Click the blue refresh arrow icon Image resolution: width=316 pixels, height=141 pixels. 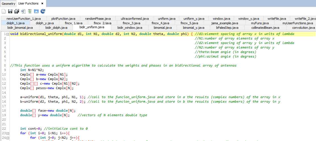[x=43, y=11]
